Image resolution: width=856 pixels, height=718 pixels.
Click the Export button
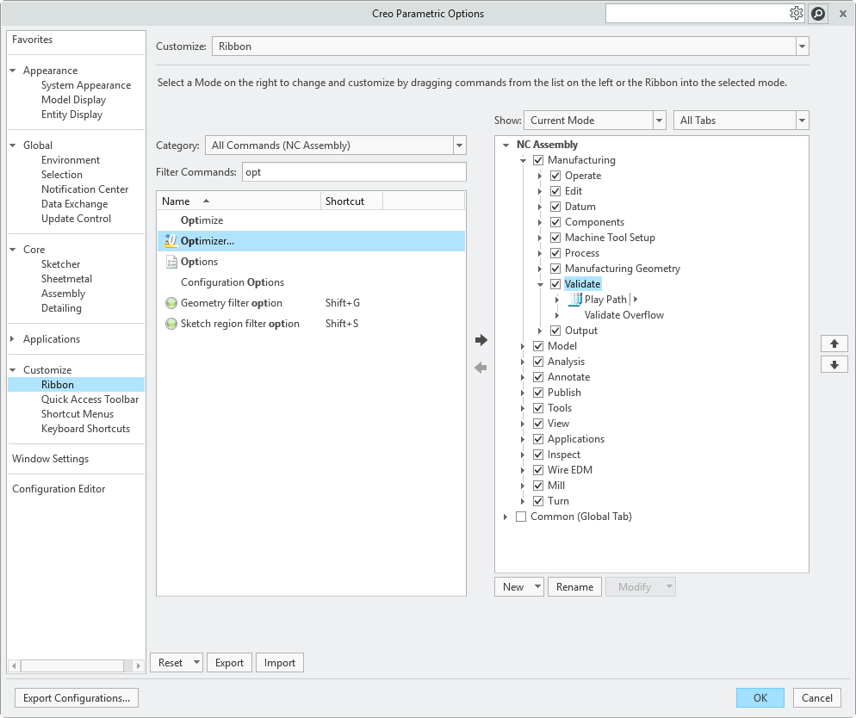229,662
